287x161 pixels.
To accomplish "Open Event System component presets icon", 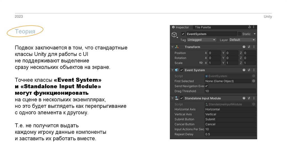I will coord(249,70).
